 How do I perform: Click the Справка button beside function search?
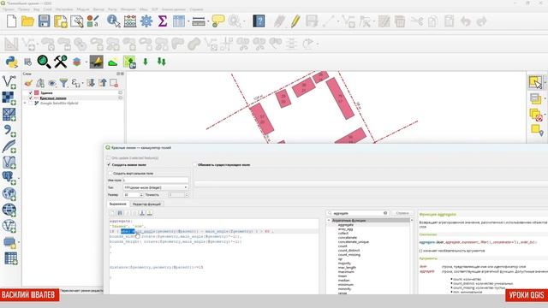(x=402, y=213)
